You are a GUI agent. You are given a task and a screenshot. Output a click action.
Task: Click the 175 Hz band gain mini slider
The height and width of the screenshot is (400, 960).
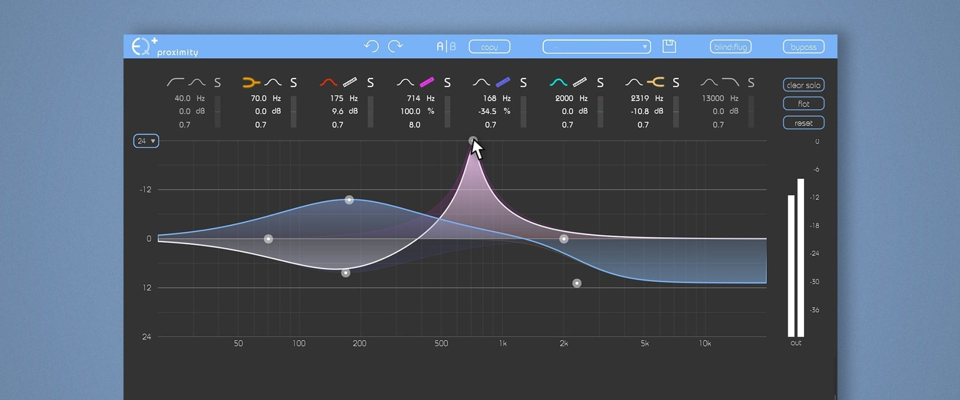pyautogui.click(x=370, y=112)
